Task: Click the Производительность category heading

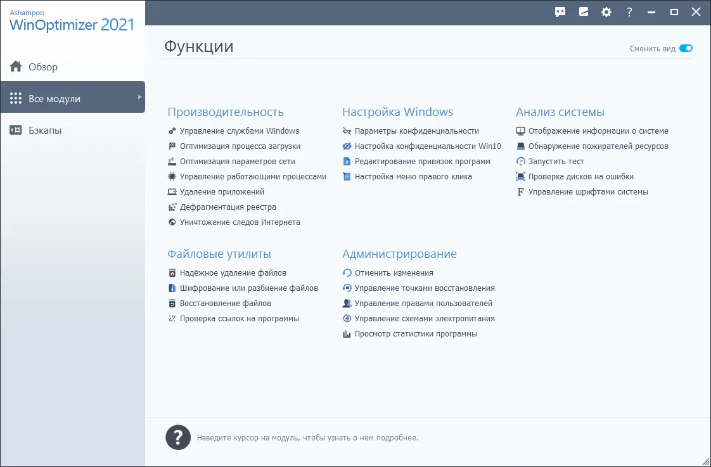Action: (x=226, y=112)
